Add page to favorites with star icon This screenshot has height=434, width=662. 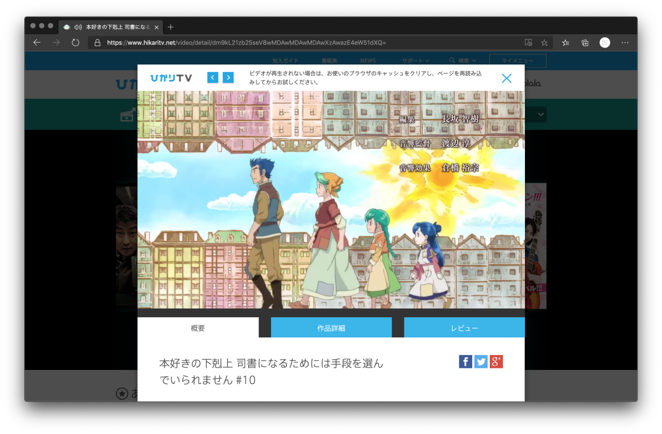pyautogui.click(x=545, y=43)
